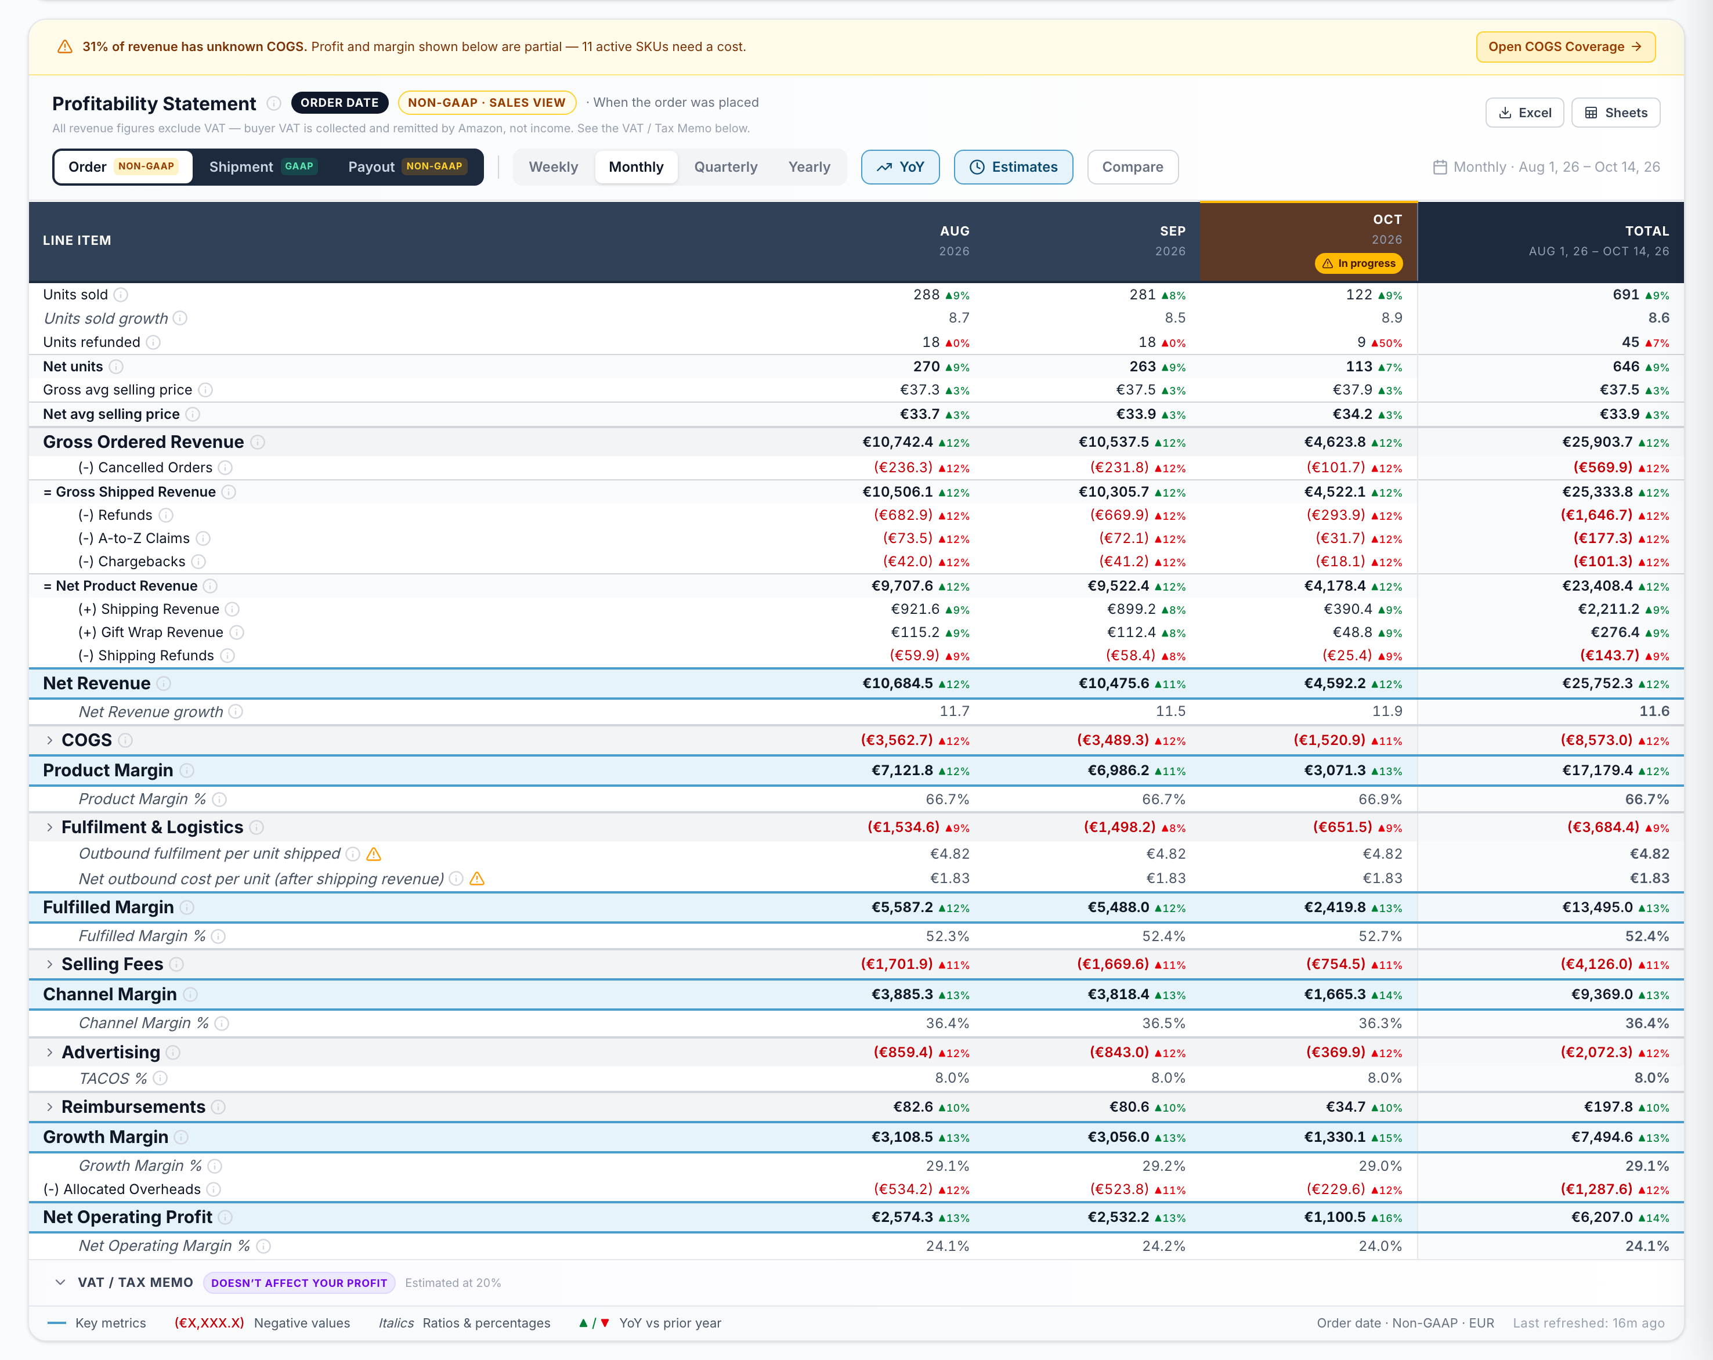Click info icon next to Profitability Statement title
The image size is (1713, 1360).
tap(273, 103)
